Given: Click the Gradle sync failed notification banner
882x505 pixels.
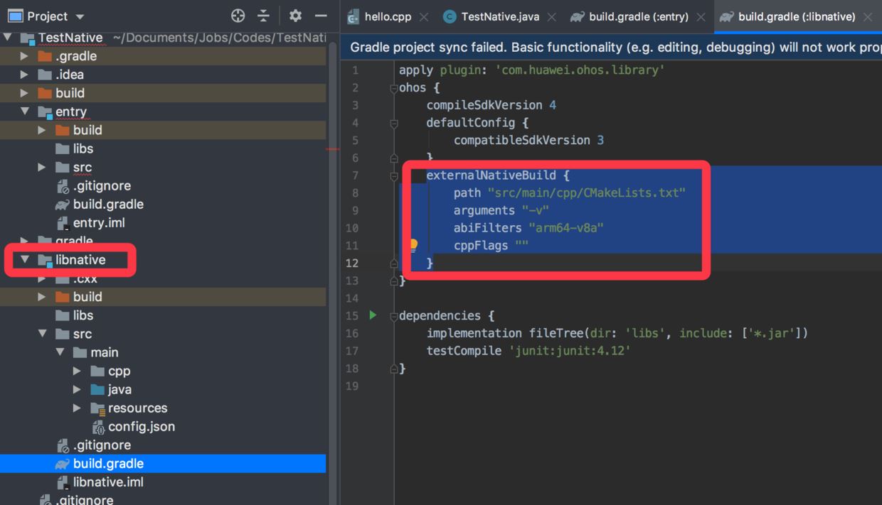Looking at the screenshot, I should (x=611, y=47).
